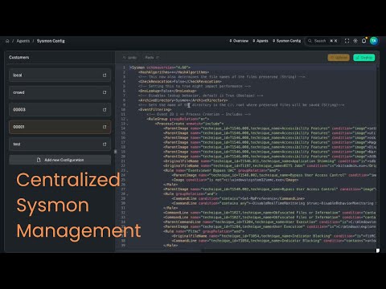The height and width of the screenshot is (289, 386).
Task: Open the edit icon for crowd customer
Action: coord(105,92)
